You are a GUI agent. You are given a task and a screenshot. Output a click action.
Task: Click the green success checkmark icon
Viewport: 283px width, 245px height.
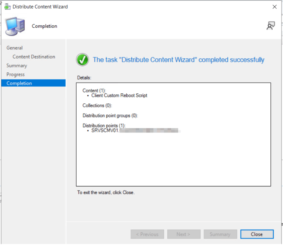click(x=82, y=60)
